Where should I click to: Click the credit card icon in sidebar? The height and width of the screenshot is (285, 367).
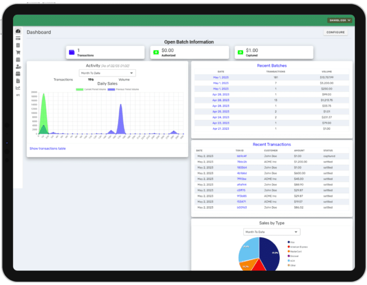(18, 38)
